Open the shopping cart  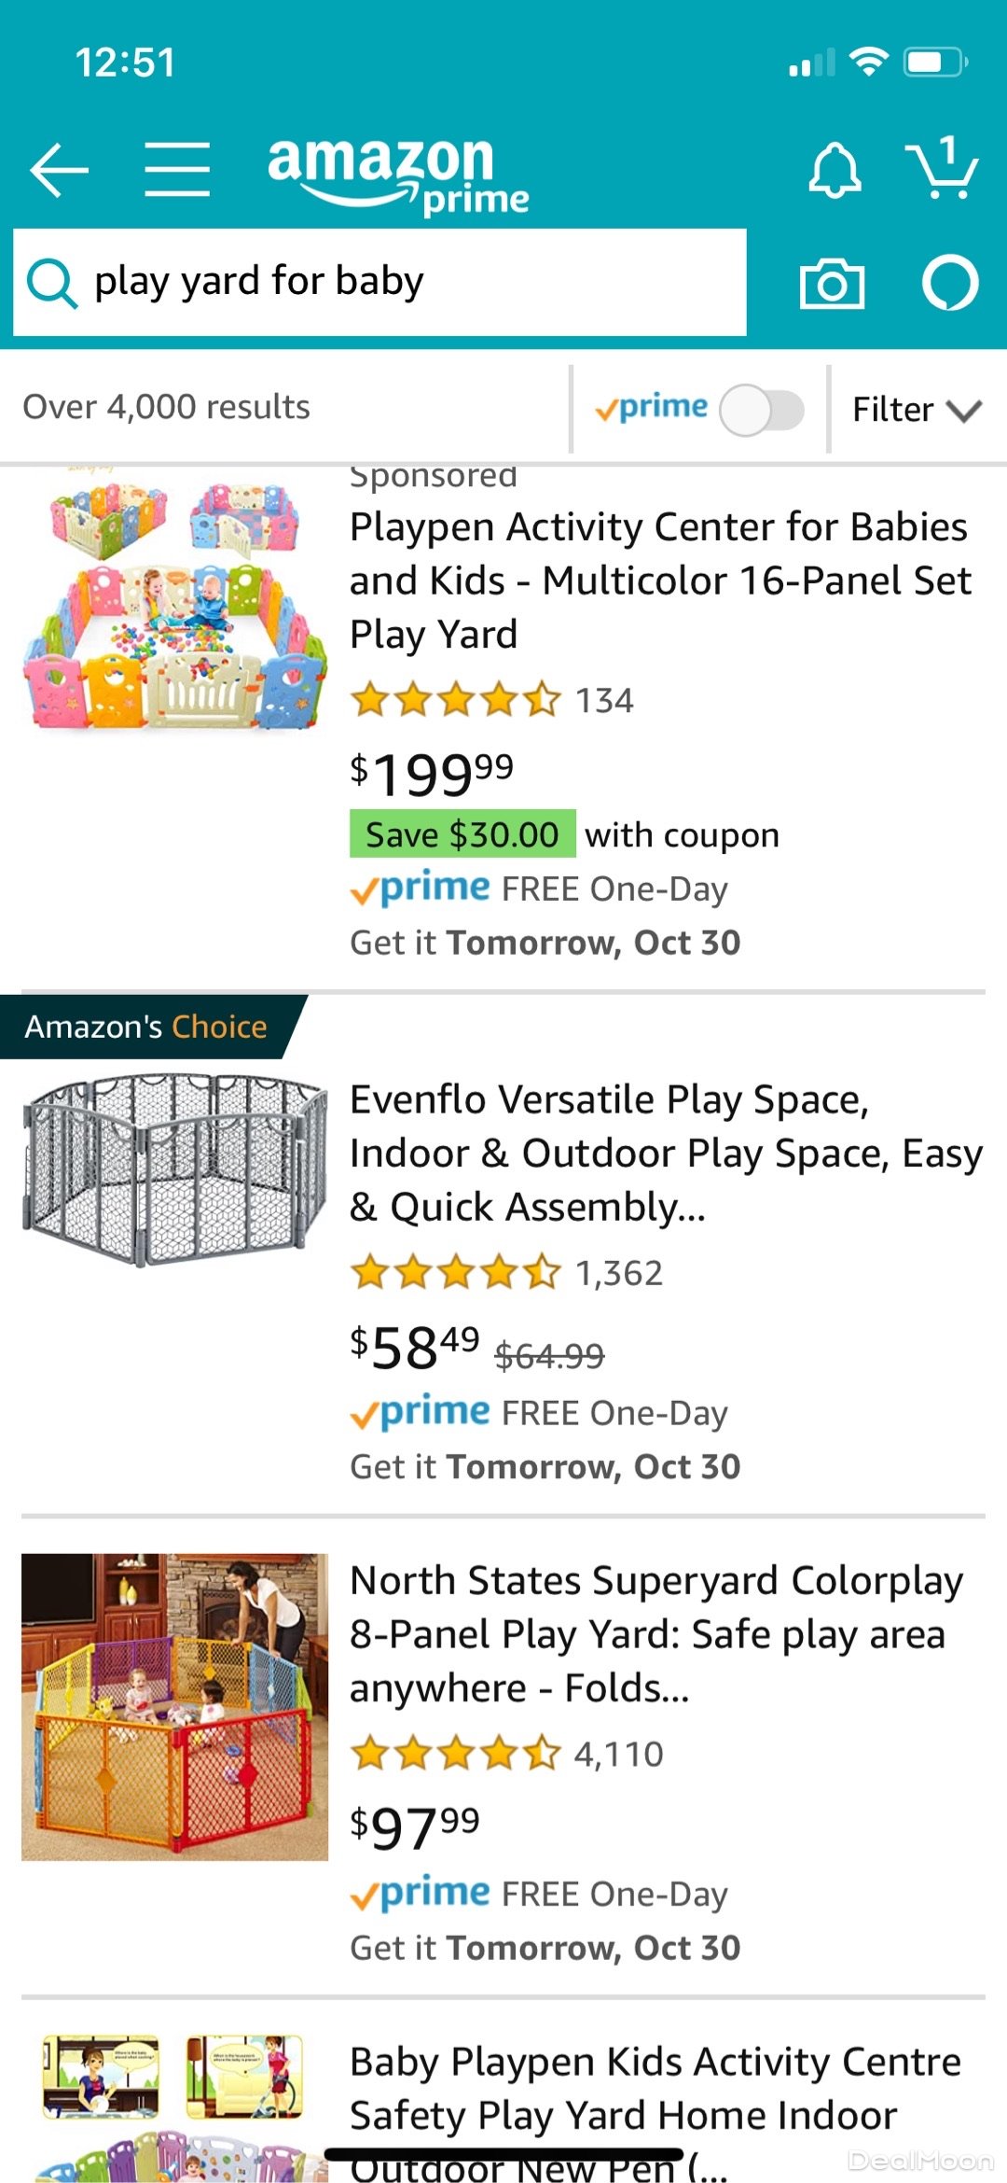(943, 168)
